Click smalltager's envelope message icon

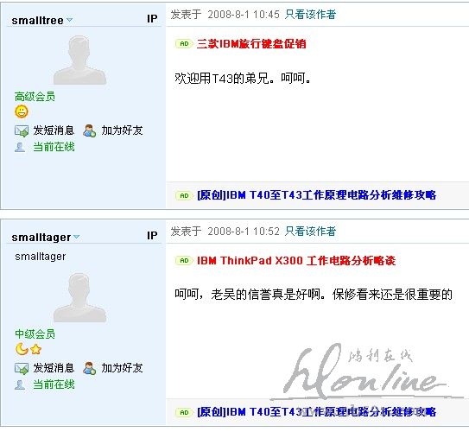click(22, 368)
